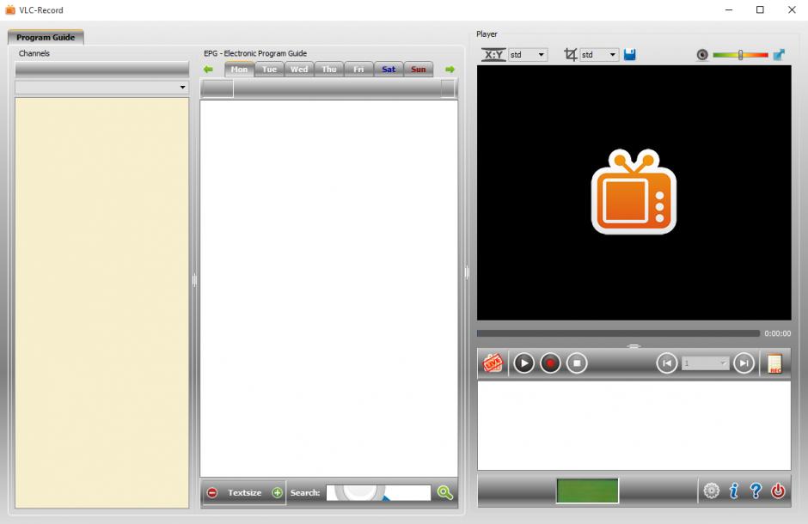Open the jump value dropdown showing 1
The width and height of the screenshot is (808, 524).
tap(705, 363)
